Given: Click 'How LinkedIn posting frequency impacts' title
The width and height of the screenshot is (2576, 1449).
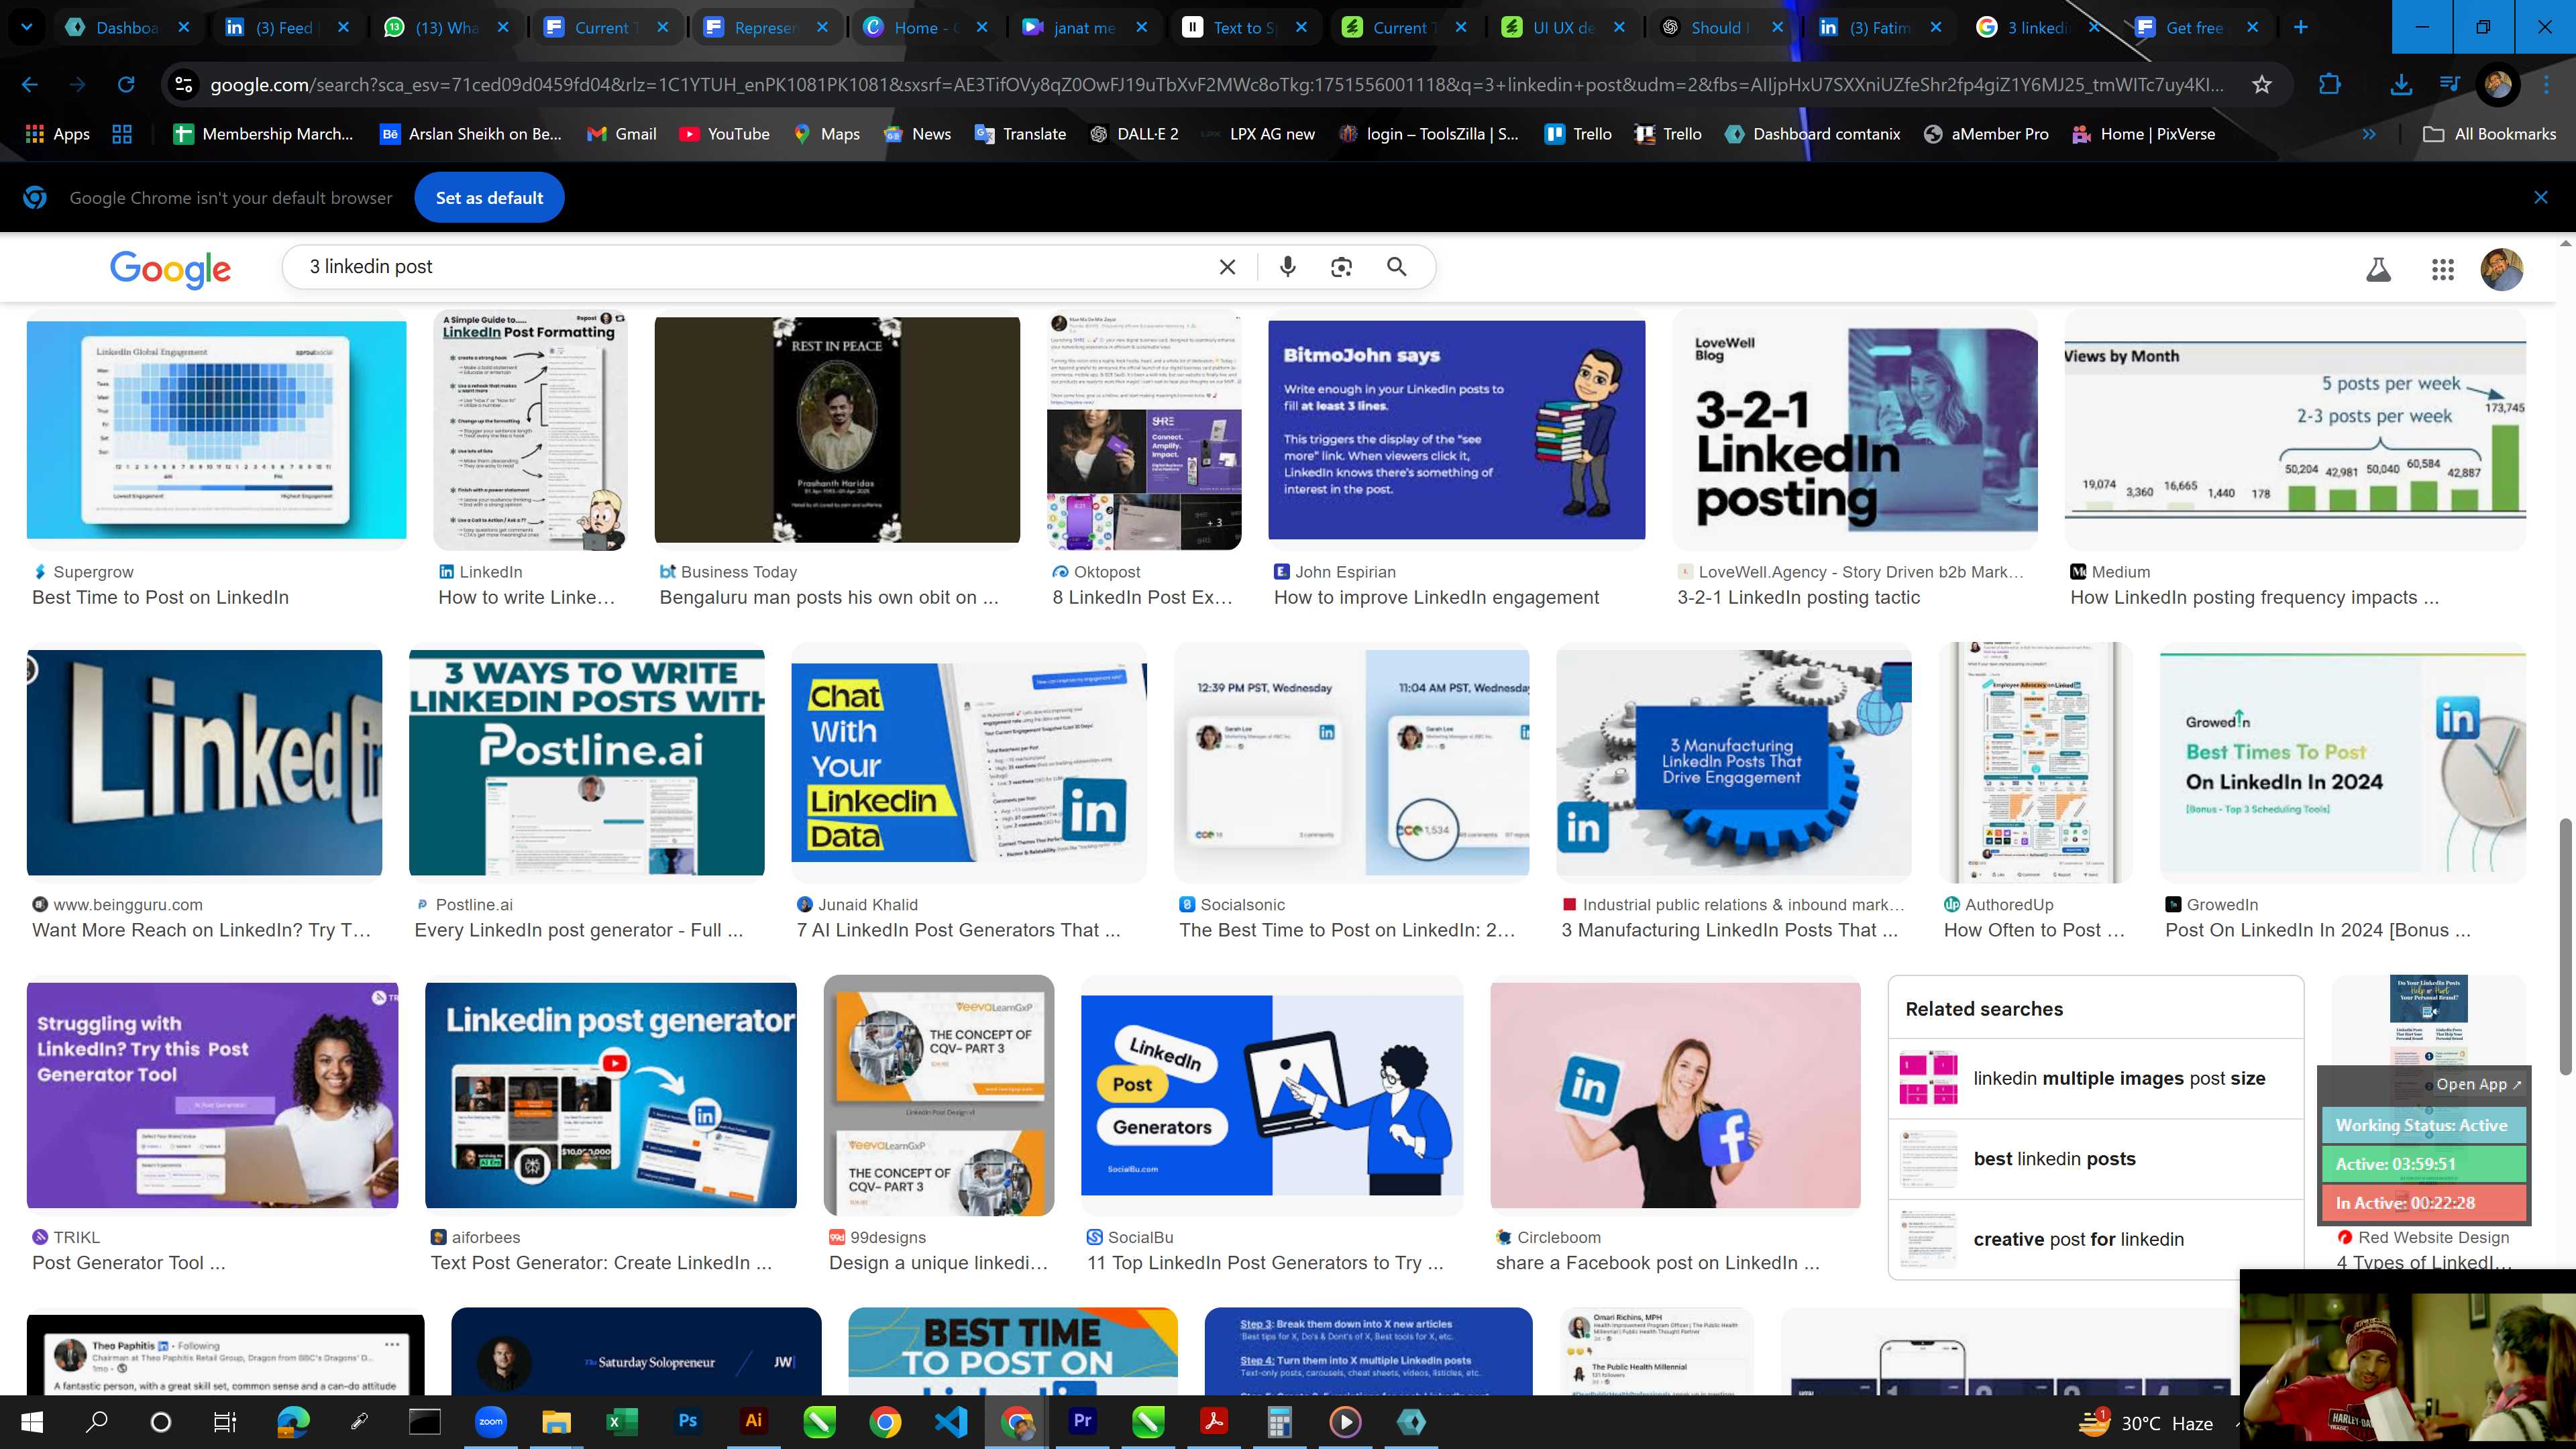Looking at the screenshot, I should [x=2254, y=597].
